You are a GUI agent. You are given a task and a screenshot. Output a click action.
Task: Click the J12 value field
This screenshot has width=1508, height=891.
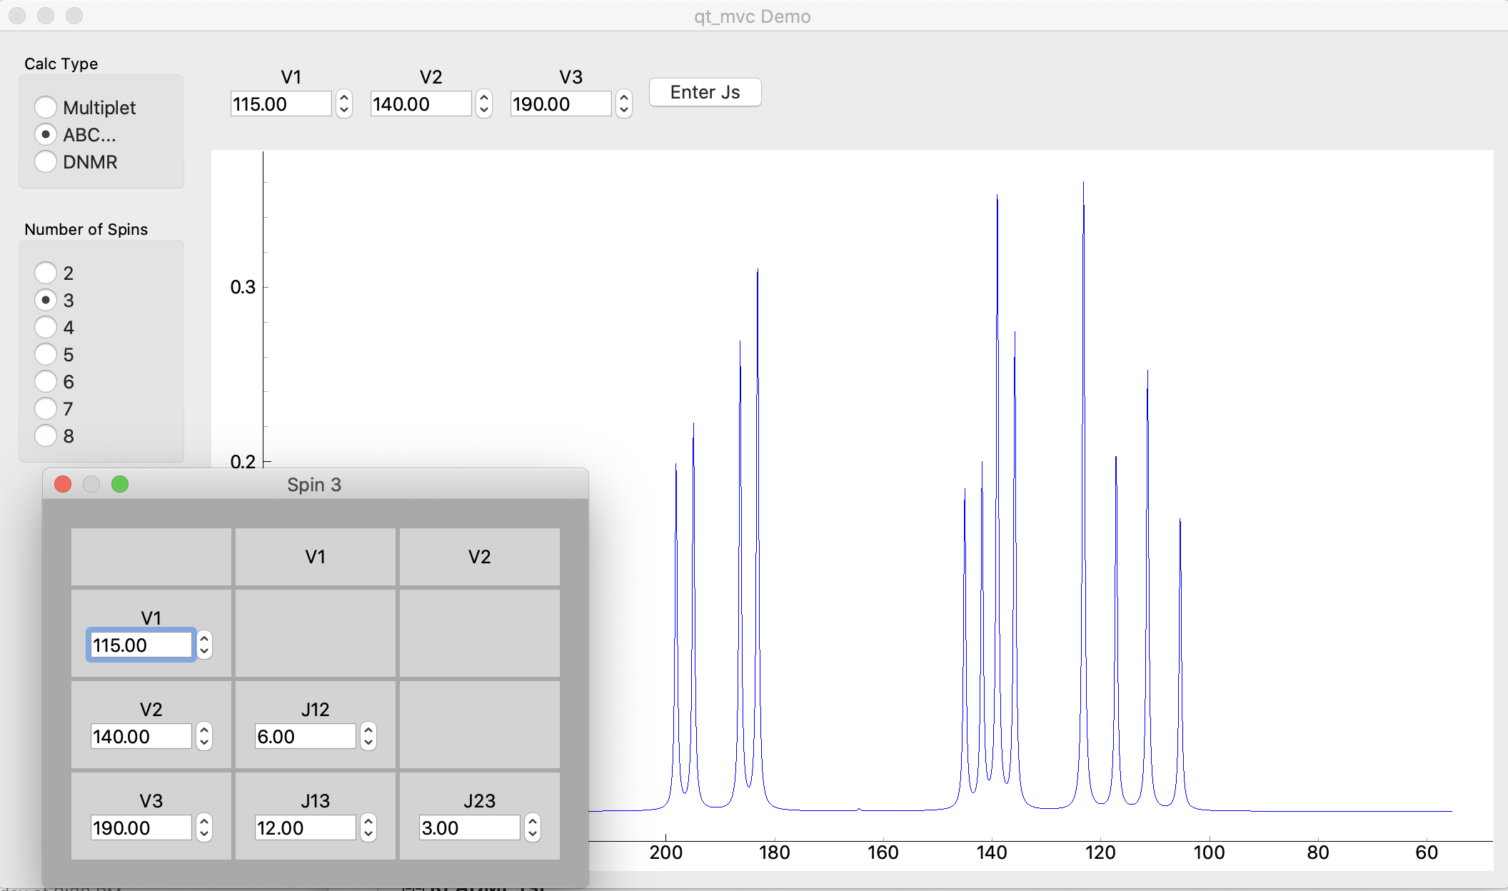pos(304,736)
